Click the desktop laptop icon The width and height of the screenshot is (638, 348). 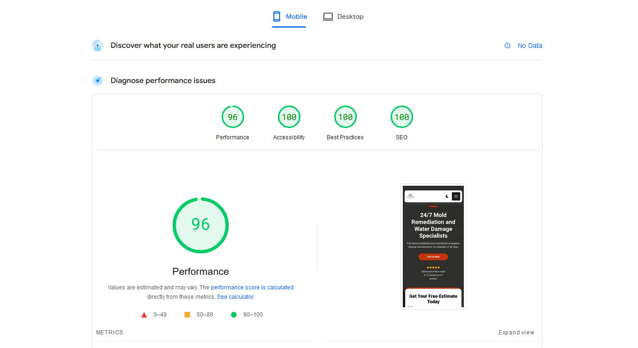[328, 16]
